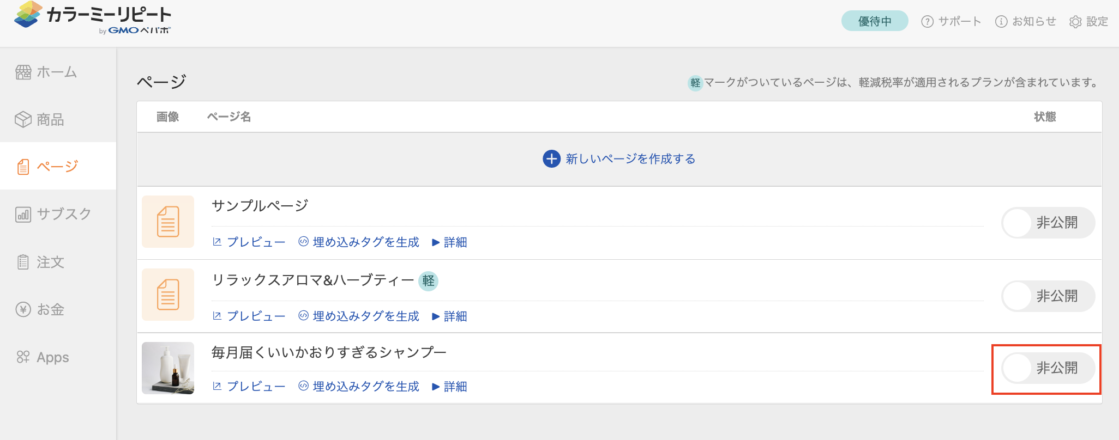
Task: Click the blue plus icon for new page
Action: 551,159
